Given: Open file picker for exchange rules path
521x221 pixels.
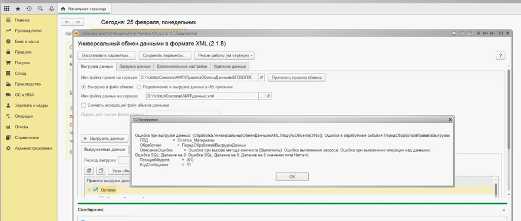Looking at the screenshot, I should tap(255, 77).
